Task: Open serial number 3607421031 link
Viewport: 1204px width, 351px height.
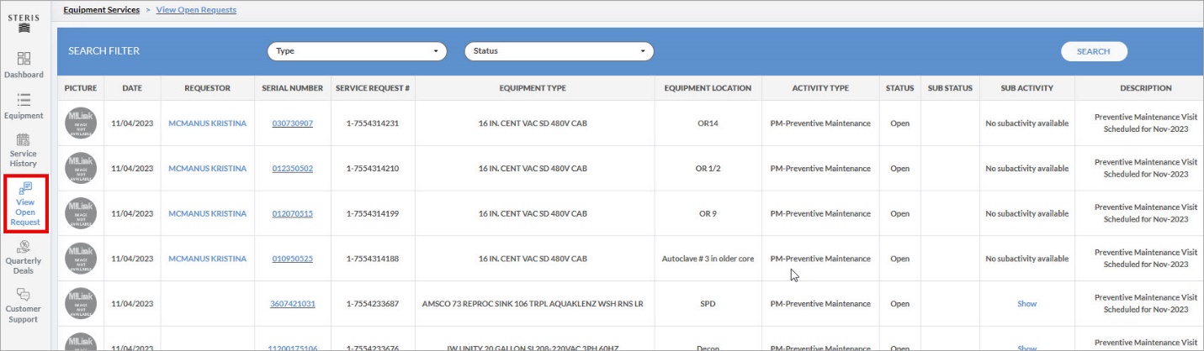Action: (292, 303)
